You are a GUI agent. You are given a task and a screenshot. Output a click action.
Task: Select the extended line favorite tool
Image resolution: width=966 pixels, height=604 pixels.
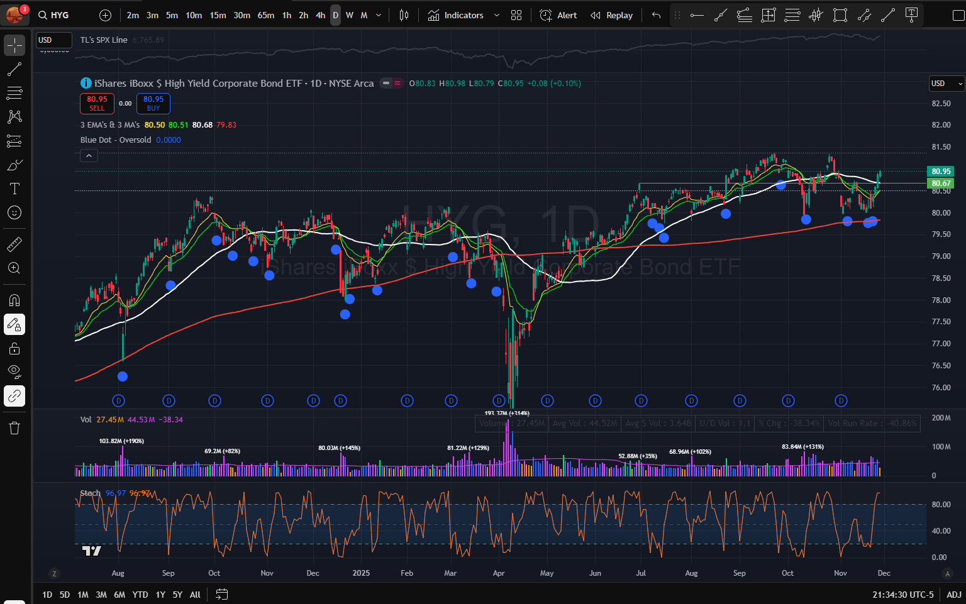pyautogui.click(x=721, y=15)
